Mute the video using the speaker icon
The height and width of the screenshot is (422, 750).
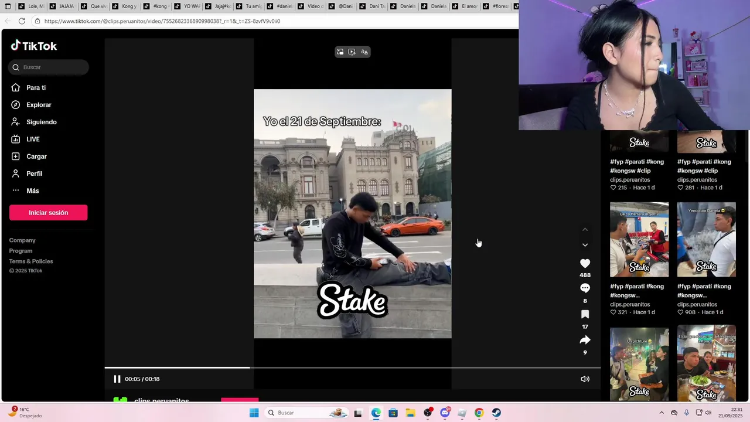click(x=585, y=379)
